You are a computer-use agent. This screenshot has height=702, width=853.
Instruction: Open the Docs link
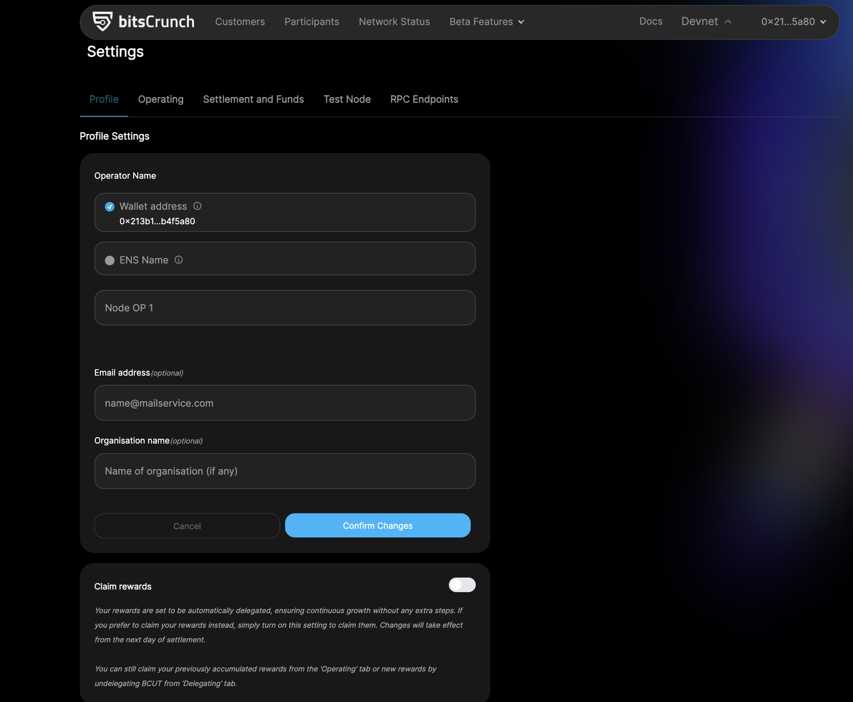(x=651, y=21)
